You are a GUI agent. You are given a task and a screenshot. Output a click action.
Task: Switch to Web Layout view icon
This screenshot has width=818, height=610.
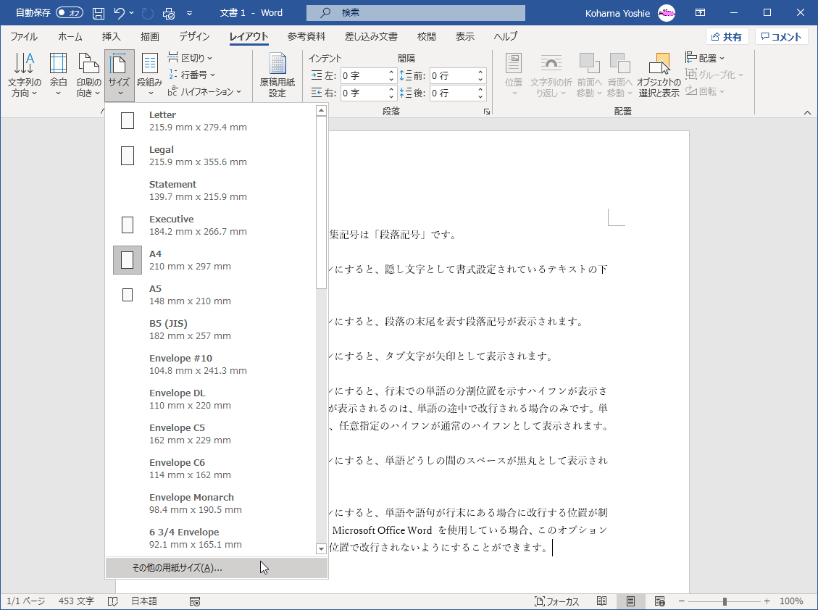click(x=659, y=601)
